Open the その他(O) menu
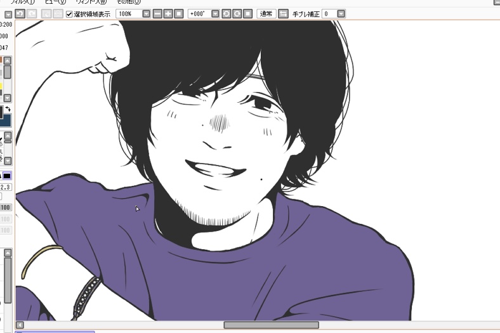This screenshot has width=500, height=333. click(129, 2)
